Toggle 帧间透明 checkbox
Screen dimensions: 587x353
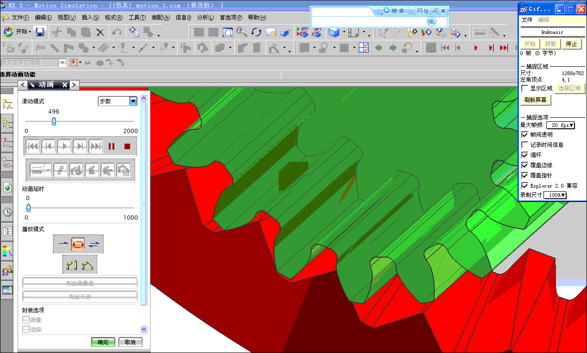pos(525,134)
